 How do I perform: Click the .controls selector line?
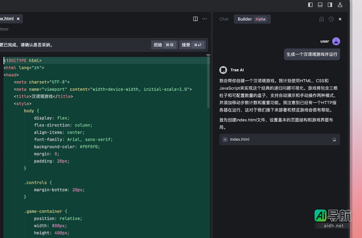tap(38, 183)
